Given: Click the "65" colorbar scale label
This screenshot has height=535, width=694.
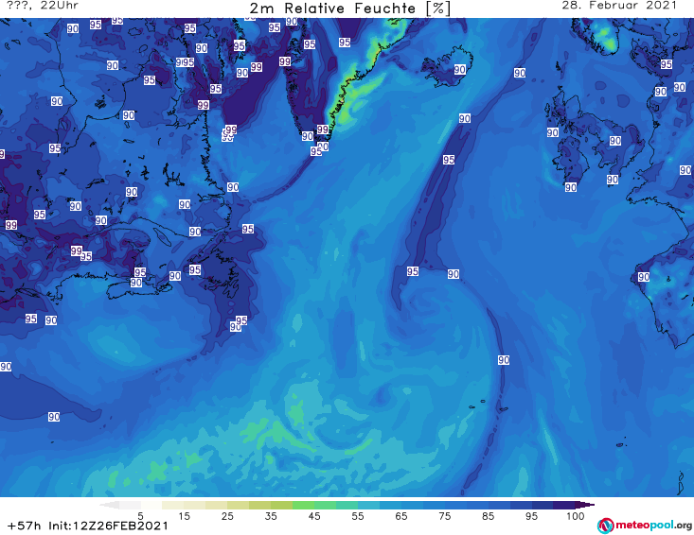Looking at the screenshot, I should pyautogui.click(x=401, y=516).
